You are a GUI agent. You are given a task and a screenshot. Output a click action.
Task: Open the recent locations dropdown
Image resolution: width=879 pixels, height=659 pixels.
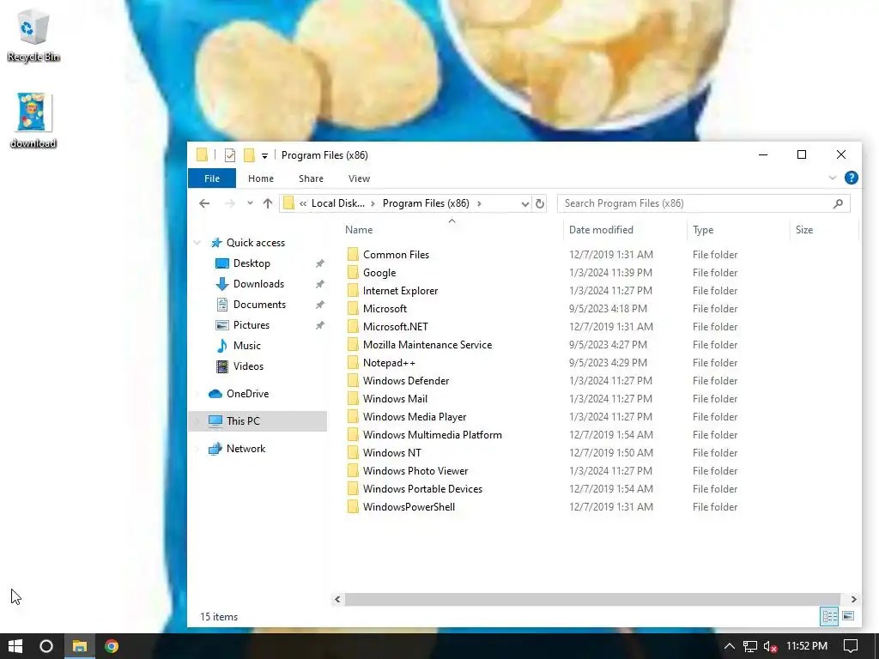250,203
